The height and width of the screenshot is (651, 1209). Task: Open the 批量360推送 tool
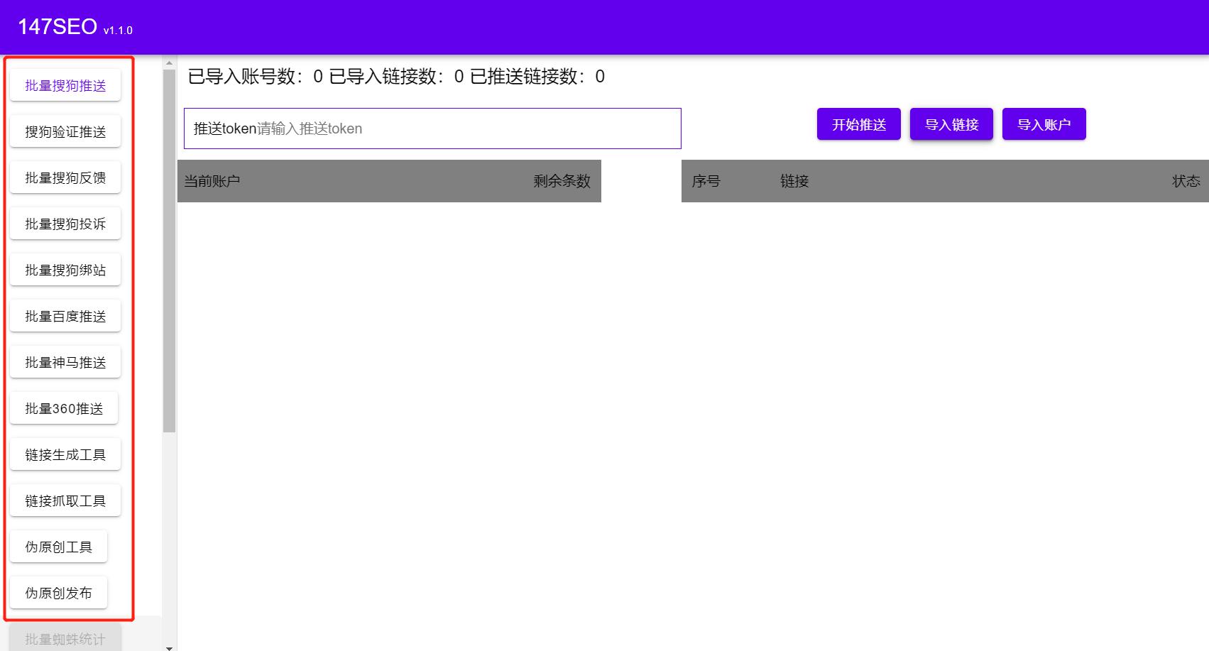(x=63, y=407)
